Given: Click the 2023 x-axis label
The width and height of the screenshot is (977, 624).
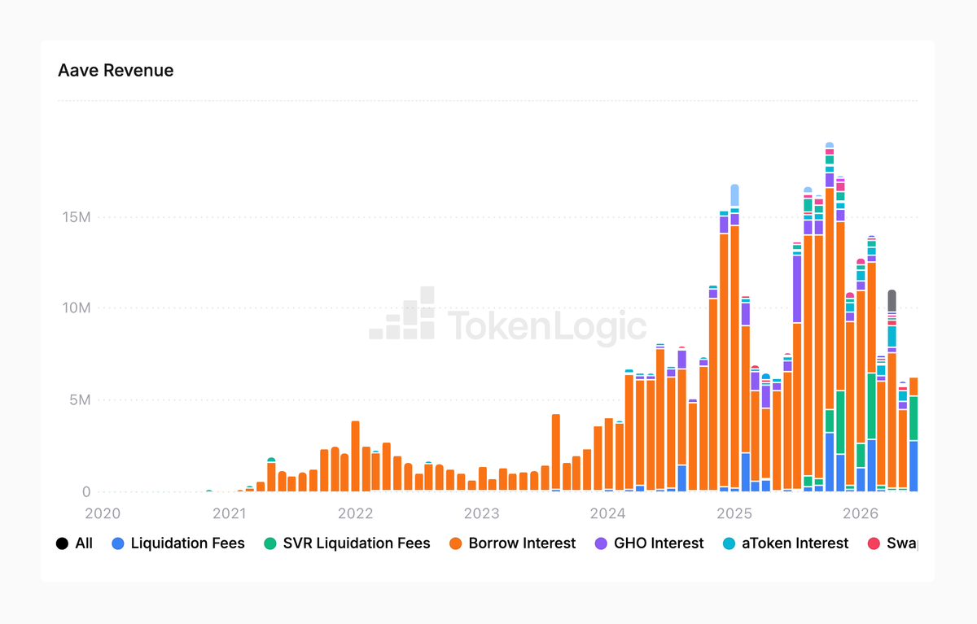Looking at the screenshot, I should pos(481,513).
